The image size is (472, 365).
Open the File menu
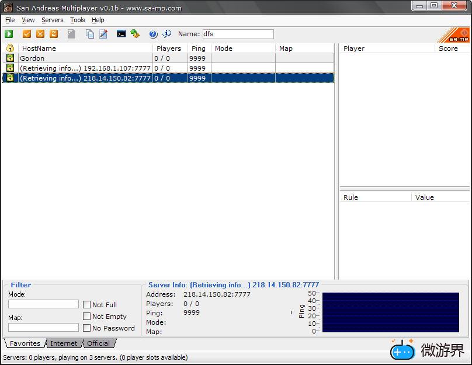pos(10,20)
